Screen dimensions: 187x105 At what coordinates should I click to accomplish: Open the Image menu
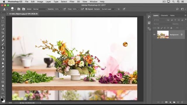click(x=40, y=2)
